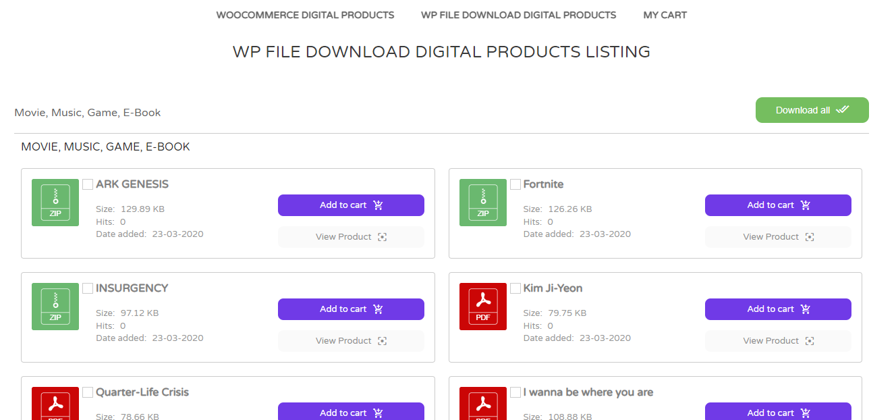
Task: Open WooCommerce Digital Products menu item
Action: pos(305,15)
